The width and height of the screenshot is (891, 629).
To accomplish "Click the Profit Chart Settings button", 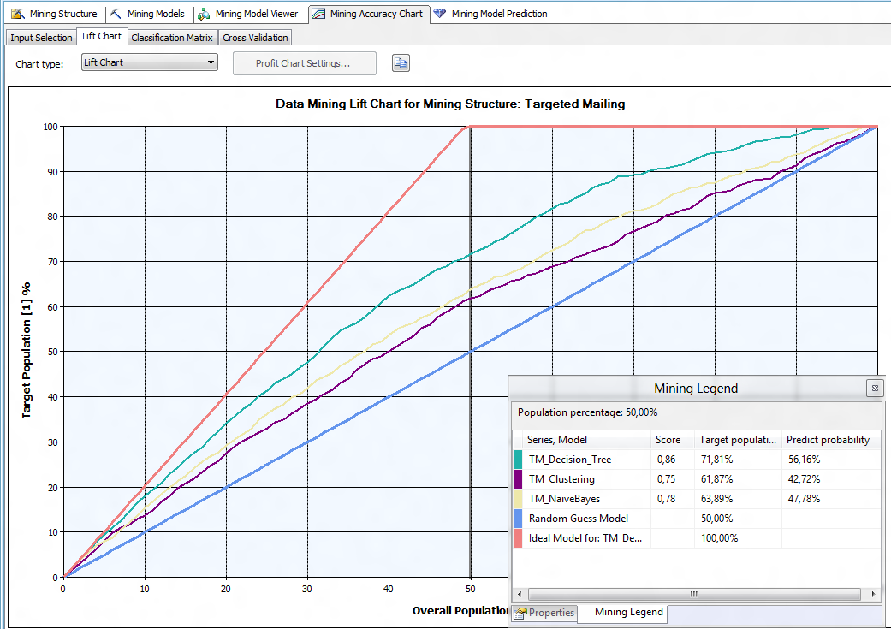I will coord(304,63).
